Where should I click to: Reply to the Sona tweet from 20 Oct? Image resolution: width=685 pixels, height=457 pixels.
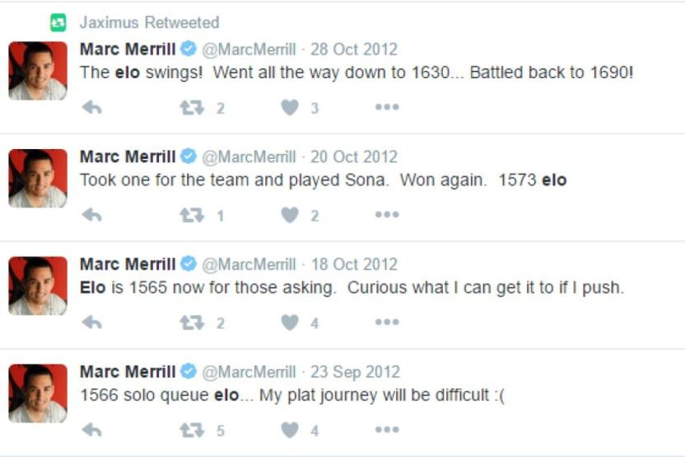coord(91,215)
